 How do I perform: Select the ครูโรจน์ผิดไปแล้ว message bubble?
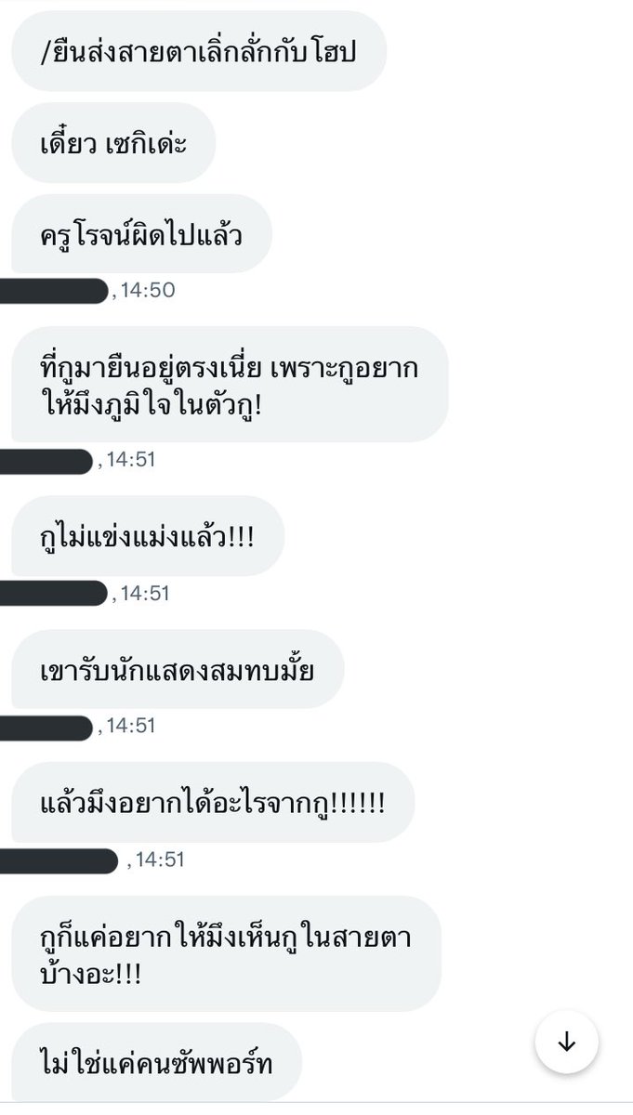tap(141, 233)
